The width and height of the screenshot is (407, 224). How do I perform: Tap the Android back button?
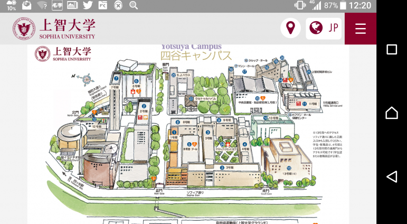click(x=392, y=176)
